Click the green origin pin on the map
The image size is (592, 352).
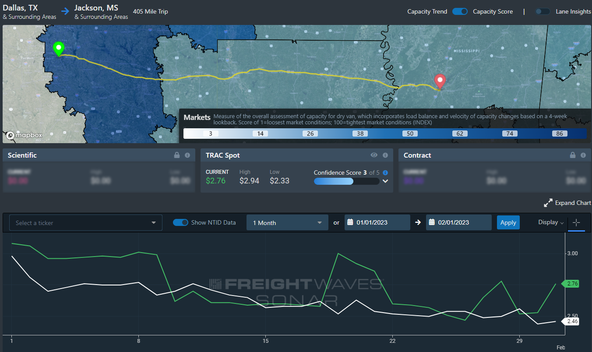point(58,49)
